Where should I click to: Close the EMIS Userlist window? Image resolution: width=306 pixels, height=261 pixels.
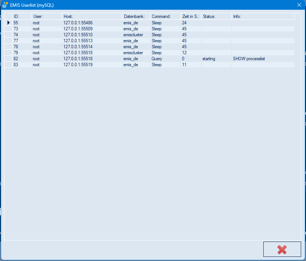pos(299,5)
